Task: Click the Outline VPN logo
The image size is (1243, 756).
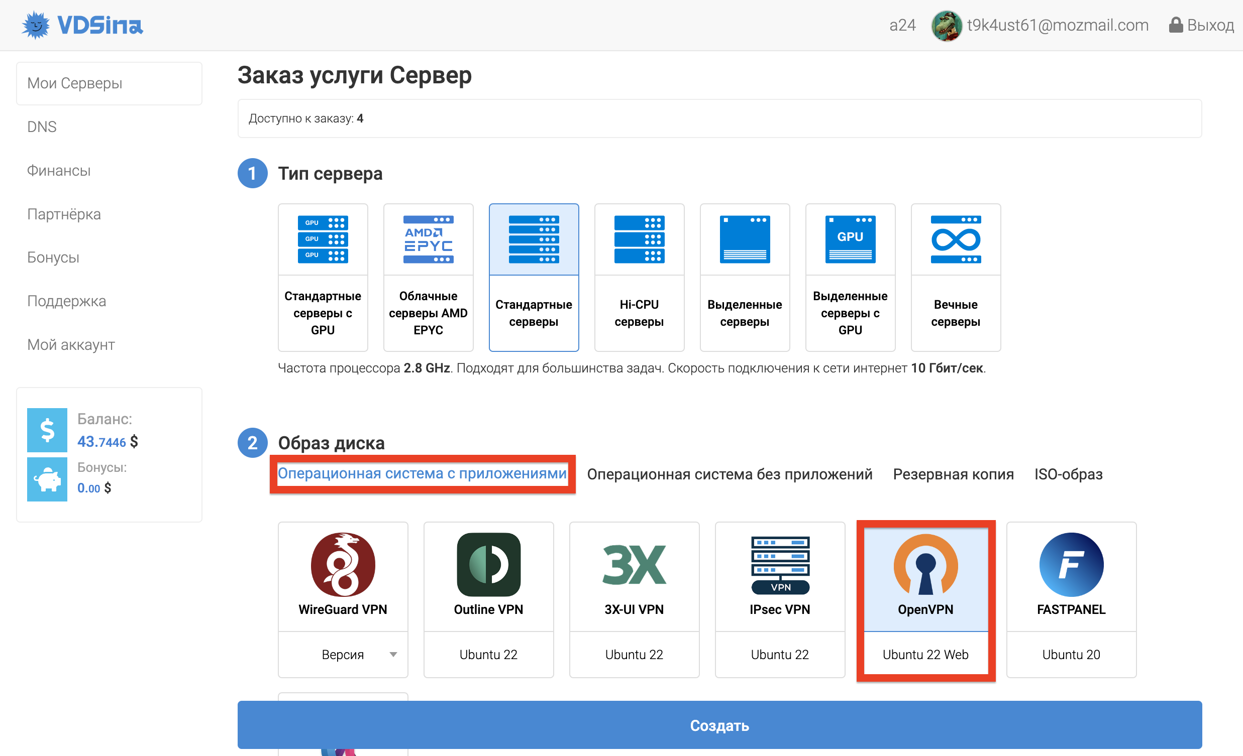Action: [488, 564]
